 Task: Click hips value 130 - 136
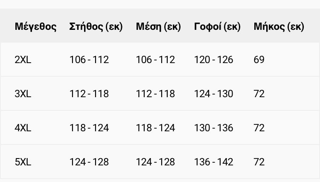tap(213, 128)
